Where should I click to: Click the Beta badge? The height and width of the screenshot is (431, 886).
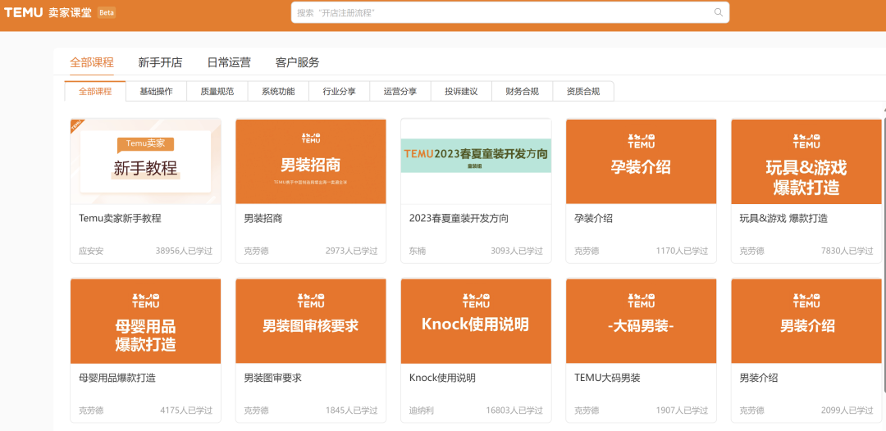[x=106, y=12]
